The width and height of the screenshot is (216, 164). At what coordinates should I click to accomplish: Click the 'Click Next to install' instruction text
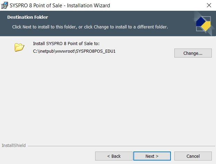pyautogui.click(x=90, y=27)
